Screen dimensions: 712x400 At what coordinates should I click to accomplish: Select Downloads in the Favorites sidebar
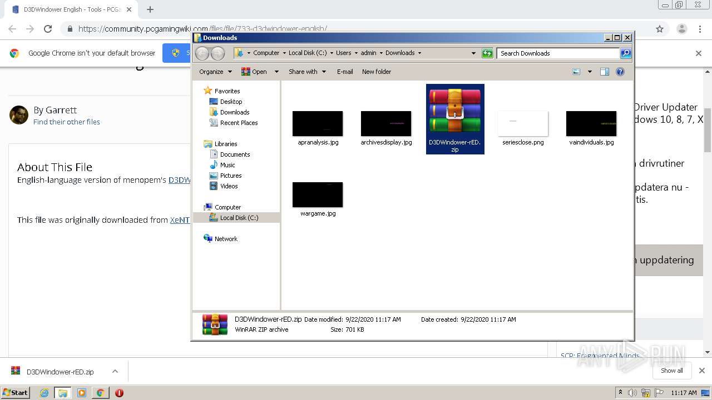tap(235, 112)
